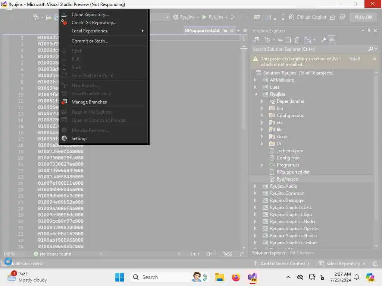Image resolution: width=382 pixels, height=286 pixels.
Task: Open the Send Feedback person icon in the toolbar
Action: (342, 17)
